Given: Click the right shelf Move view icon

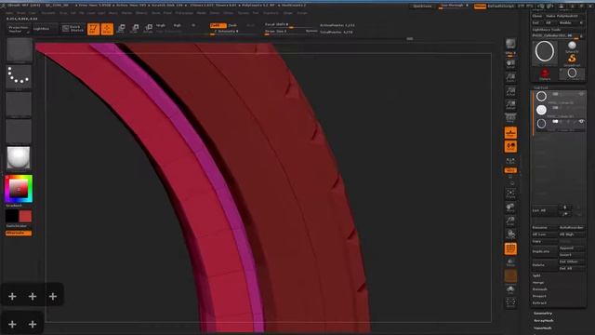Looking at the screenshot, I should tap(510, 208).
